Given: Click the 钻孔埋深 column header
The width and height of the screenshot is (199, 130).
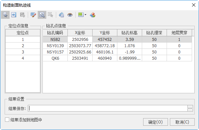Looking at the screenshot, I should (x=154, y=33).
